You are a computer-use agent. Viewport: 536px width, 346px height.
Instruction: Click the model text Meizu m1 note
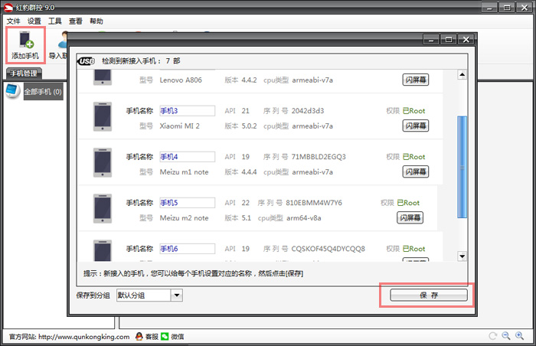click(x=185, y=172)
